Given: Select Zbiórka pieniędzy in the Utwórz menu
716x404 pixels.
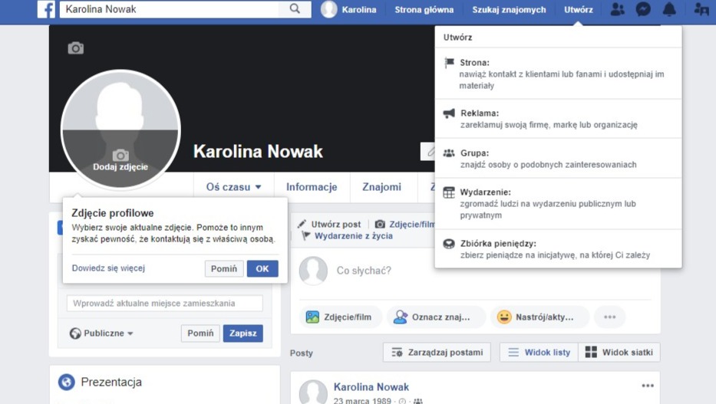Looking at the screenshot, I should tap(559, 249).
